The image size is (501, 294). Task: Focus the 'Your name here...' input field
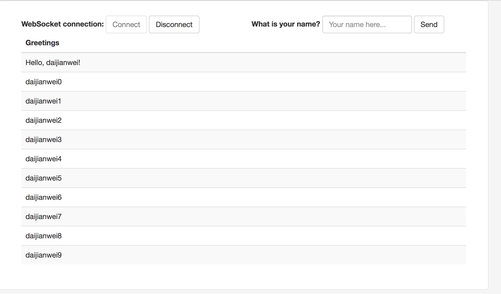pyautogui.click(x=367, y=24)
